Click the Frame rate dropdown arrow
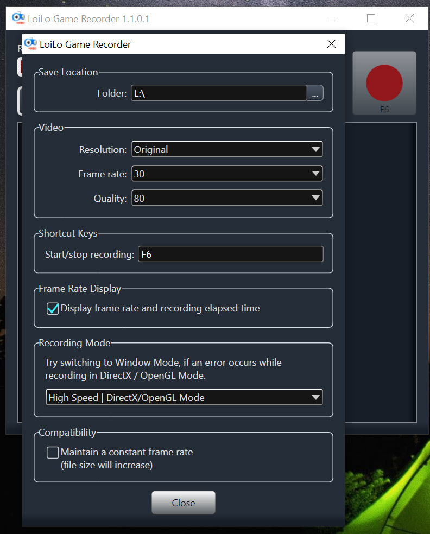 tap(315, 174)
